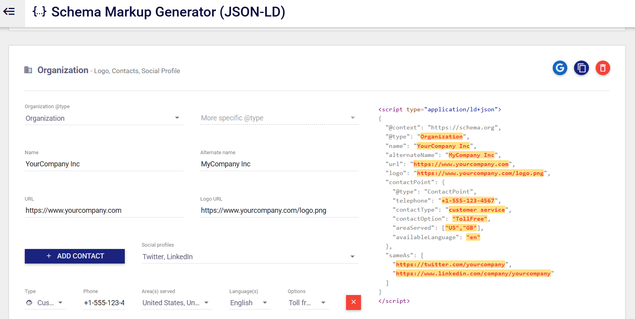Open the Options dropdown showing Toll free
This screenshot has height=319, width=635.
coord(308,303)
